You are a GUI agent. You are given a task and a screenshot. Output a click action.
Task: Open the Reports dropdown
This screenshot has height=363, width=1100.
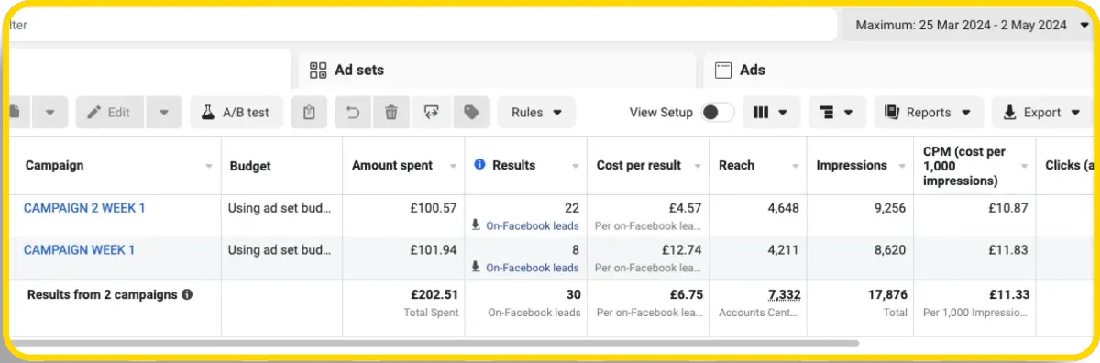[x=929, y=113]
